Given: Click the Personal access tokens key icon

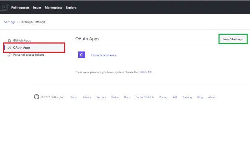Looking at the screenshot, I should coord(10,55).
